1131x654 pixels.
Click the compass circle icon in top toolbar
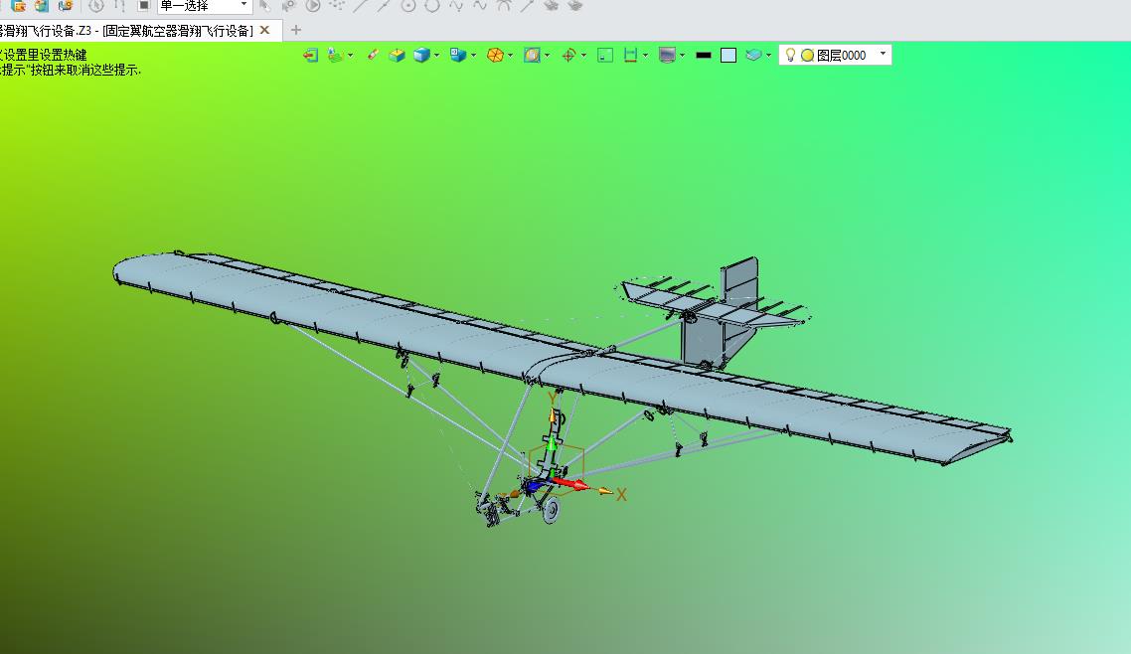[x=96, y=6]
